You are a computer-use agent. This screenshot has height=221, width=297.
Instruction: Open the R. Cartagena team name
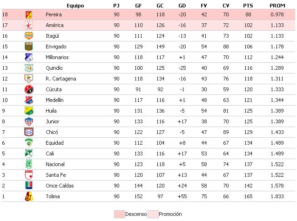(x=61, y=79)
